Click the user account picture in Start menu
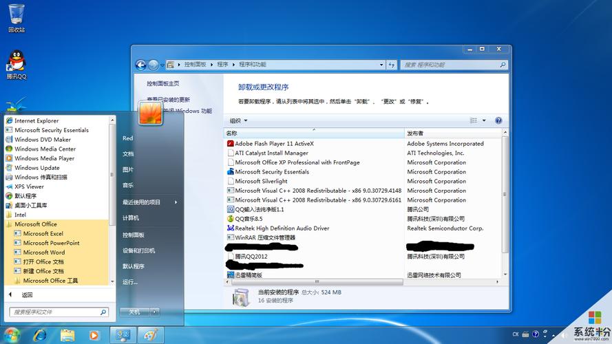The height and width of the screenshot is (344, 612). click(150, 112)
